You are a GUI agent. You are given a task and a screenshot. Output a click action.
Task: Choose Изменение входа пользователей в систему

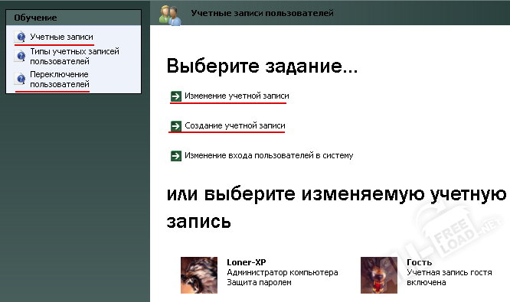pos(269,155)
